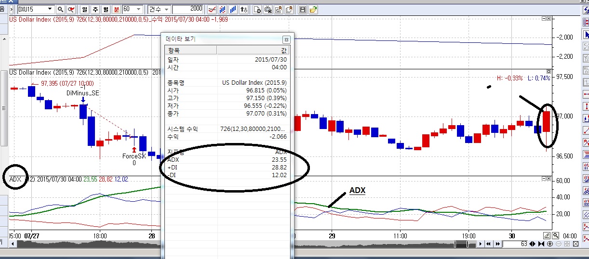589x259 pixels.
Task: Select the arrow pointer tool in right toolbar
Action: 586,35
